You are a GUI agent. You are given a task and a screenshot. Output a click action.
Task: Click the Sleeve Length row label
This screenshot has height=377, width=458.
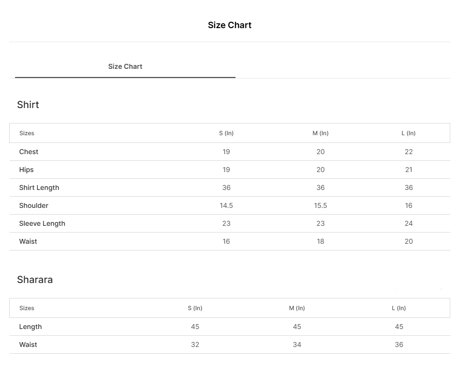42,223
